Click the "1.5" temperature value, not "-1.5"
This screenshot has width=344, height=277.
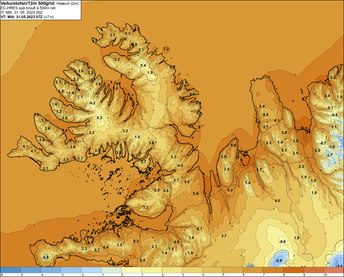click(x=119, y=245)
